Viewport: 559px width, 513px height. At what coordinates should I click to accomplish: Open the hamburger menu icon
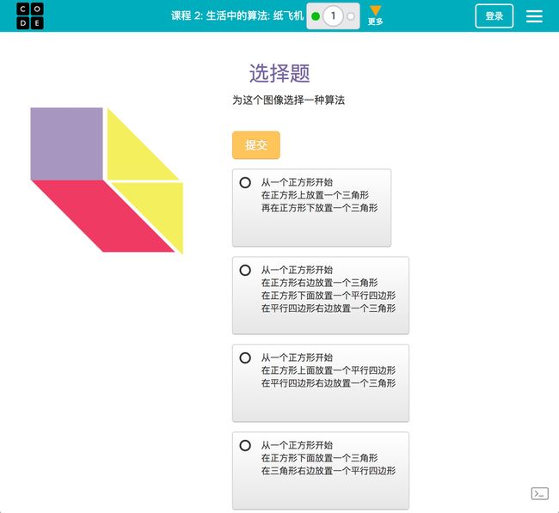coord(534,16)
